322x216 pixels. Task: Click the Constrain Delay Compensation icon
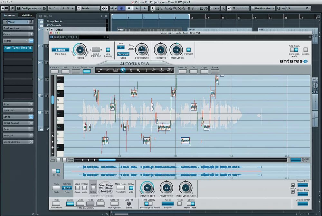coord(12,8)
